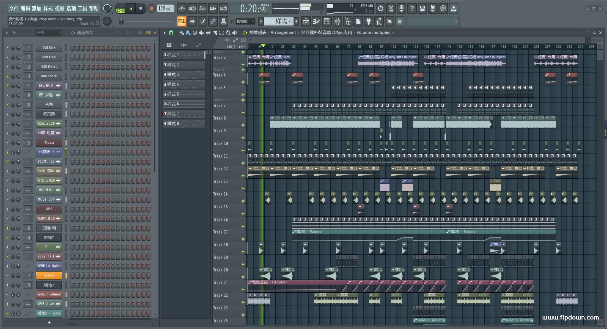
Task: Mute Track 20 using its green LED
Action: 243,277
